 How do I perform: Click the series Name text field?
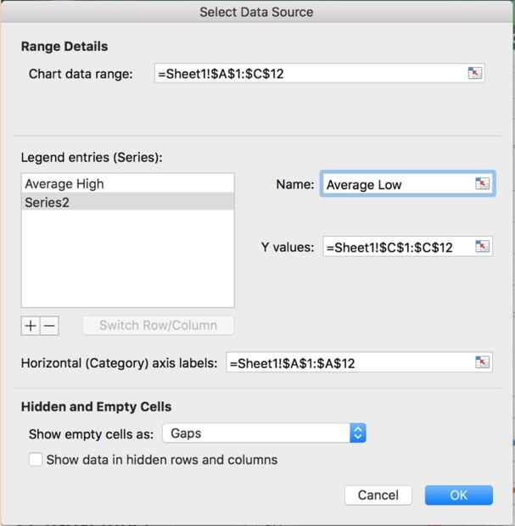(395, 185)
